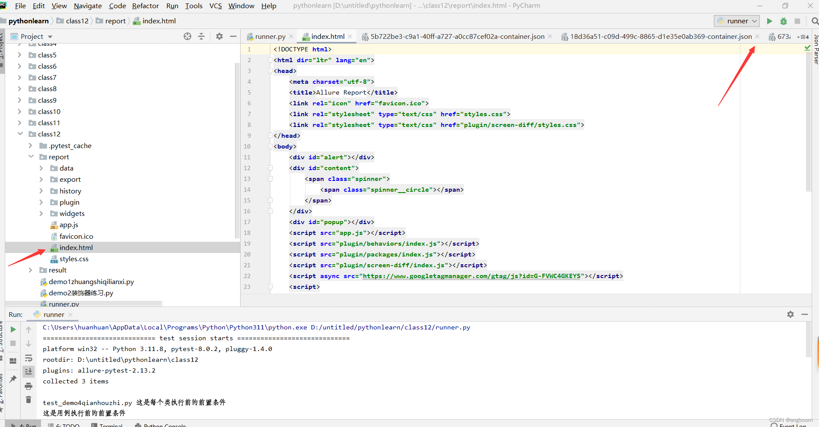Restore layout icon in Run sidebar
819x427 pixels.
click(13, 361)
